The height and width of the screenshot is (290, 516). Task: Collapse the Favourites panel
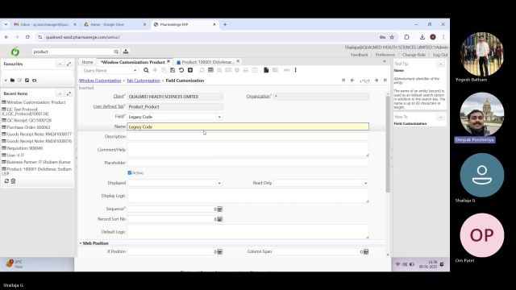tap(60, 64)
